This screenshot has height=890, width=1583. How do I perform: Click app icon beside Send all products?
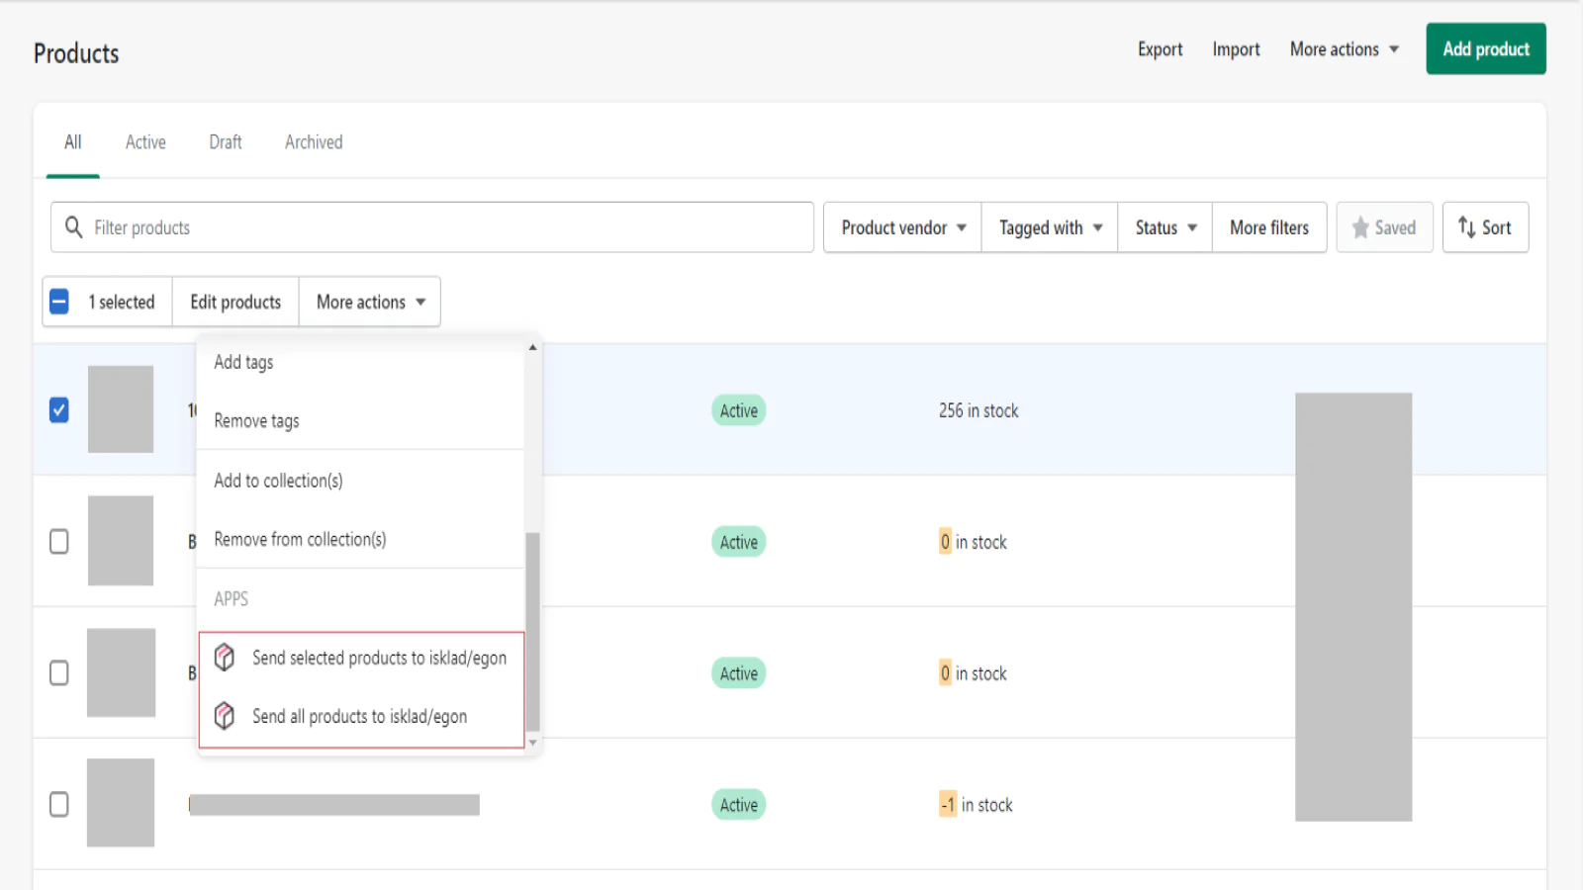[x=225, y=716]
